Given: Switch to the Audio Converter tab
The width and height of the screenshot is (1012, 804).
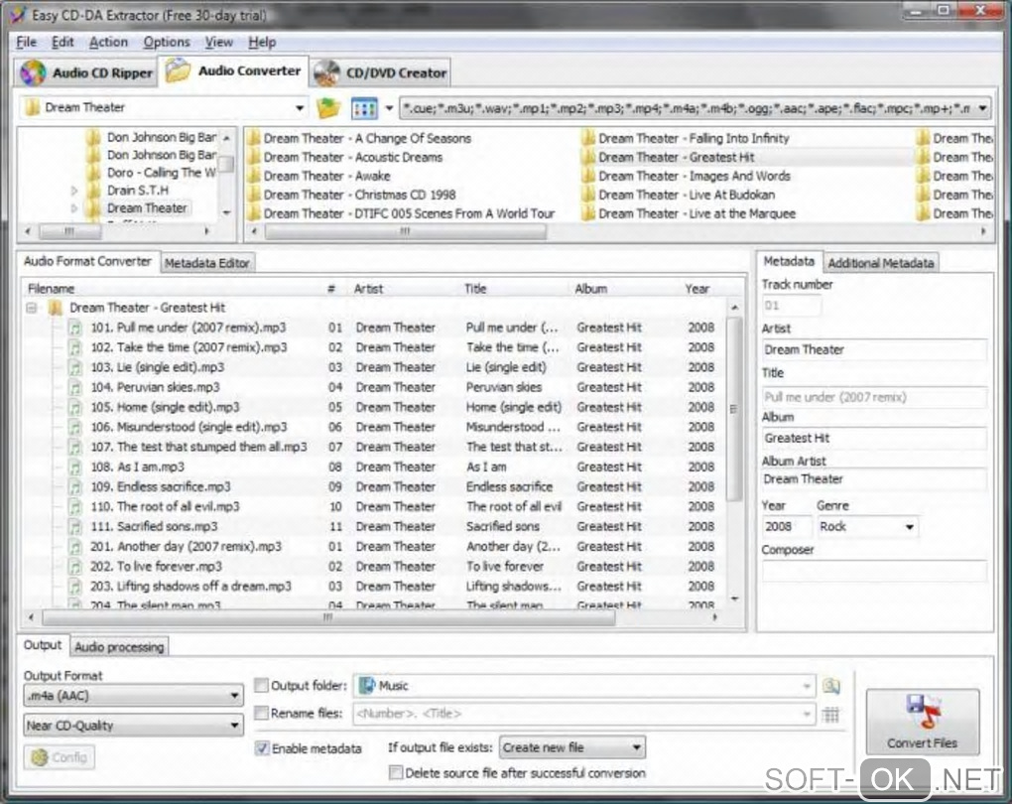Looking at the screenshot, I should click(233, 71).
